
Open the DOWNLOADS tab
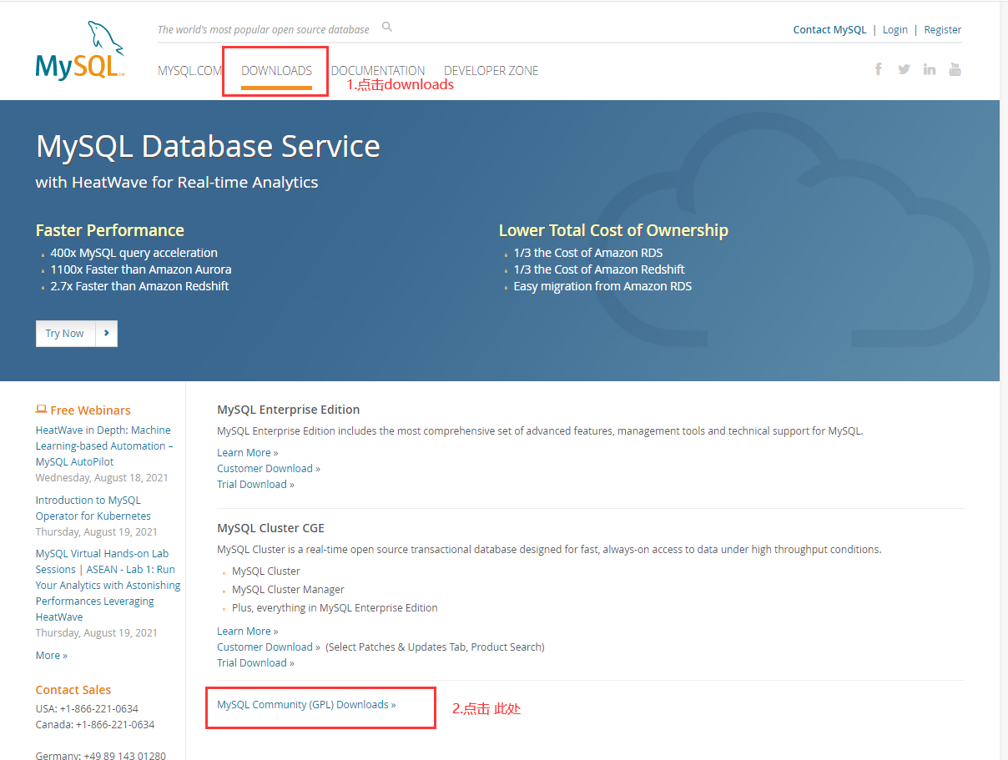(276, 71)
